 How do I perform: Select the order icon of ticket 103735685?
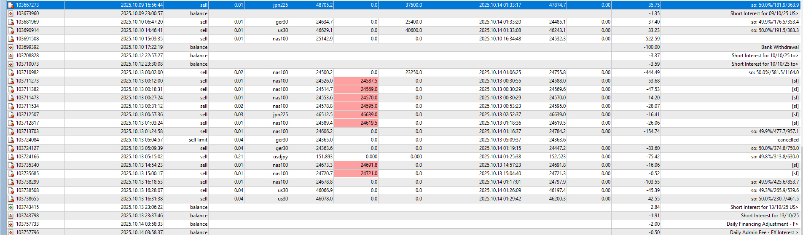point(11,174)
